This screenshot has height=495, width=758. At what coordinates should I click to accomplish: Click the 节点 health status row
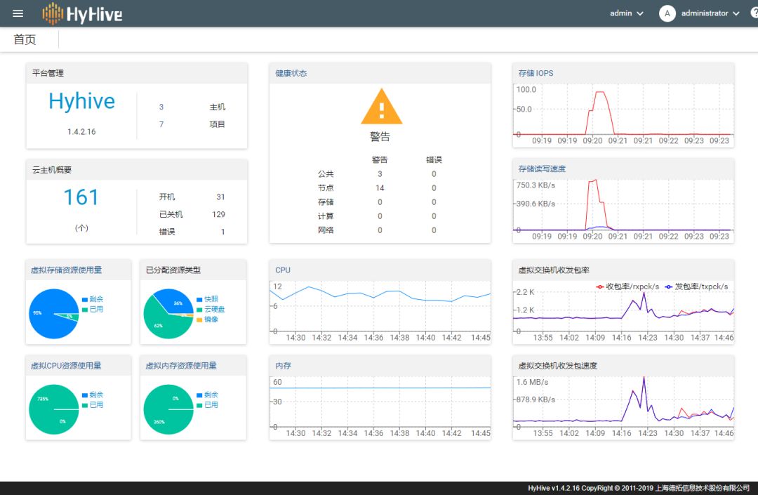380,187
